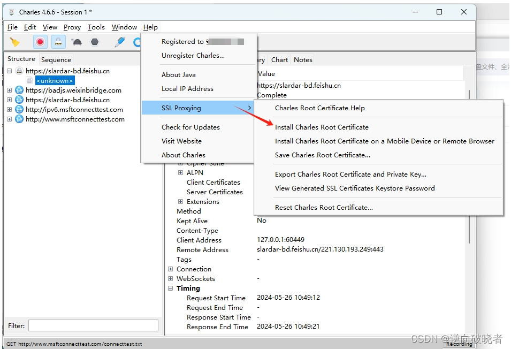This screenshot has height=349, width=511.
Task: Choose View Generated SSL Certificates Keystore Password
Action: 379,188
